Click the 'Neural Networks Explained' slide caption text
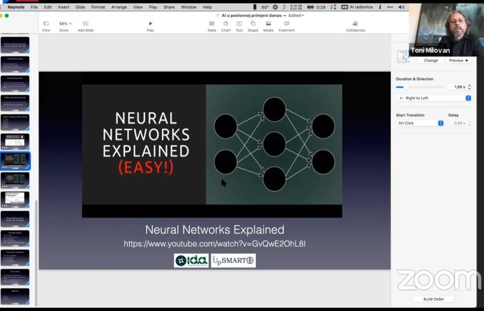484x311 pixels. [215, 230]
